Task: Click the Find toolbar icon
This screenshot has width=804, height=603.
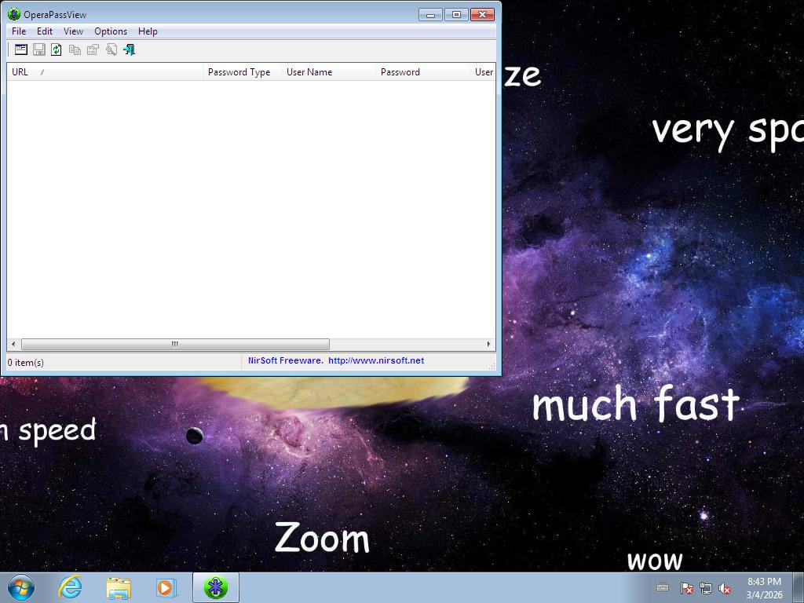Action: click(x=111, y=49)
